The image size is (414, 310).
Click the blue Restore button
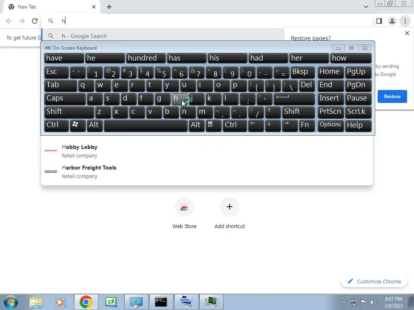click(392, 96)
